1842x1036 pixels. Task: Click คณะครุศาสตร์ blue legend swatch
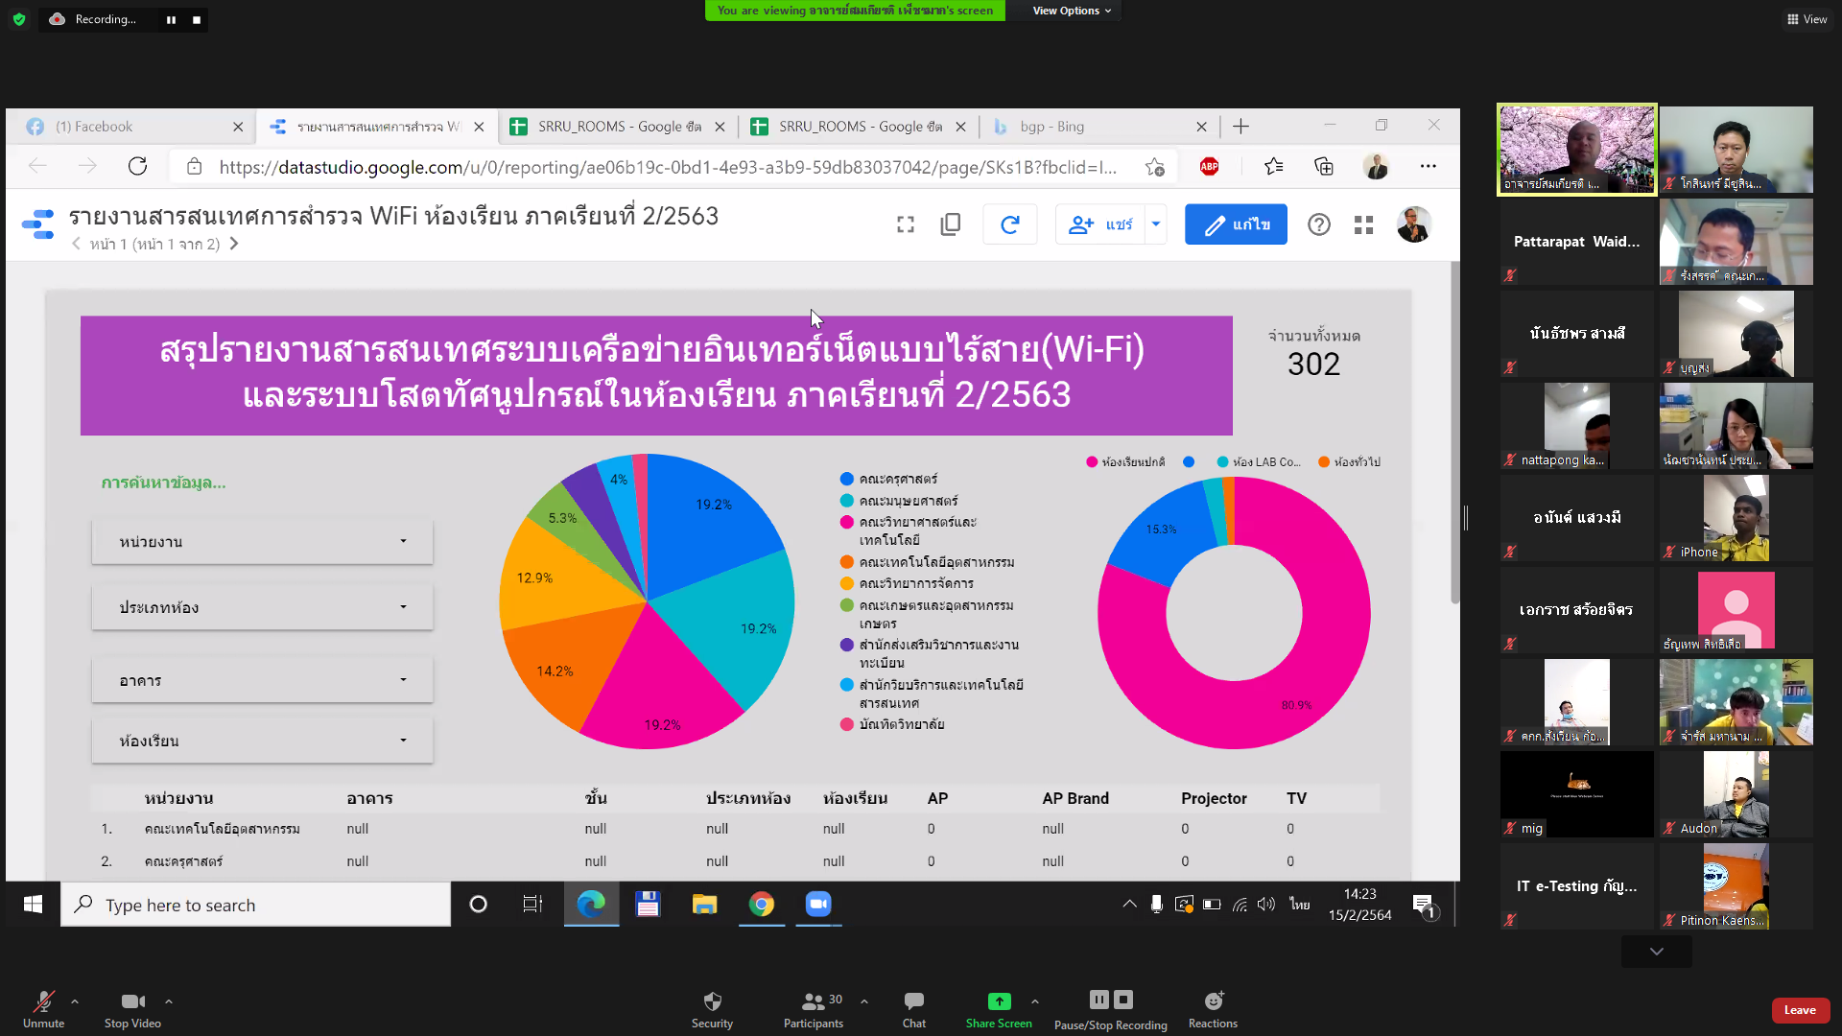846,479
